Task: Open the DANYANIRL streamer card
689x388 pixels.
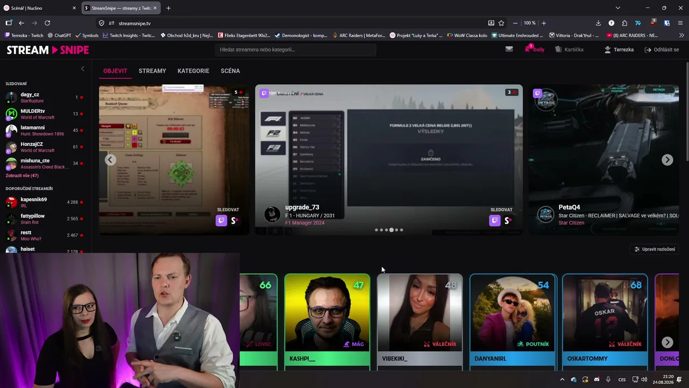Action: 512,322
